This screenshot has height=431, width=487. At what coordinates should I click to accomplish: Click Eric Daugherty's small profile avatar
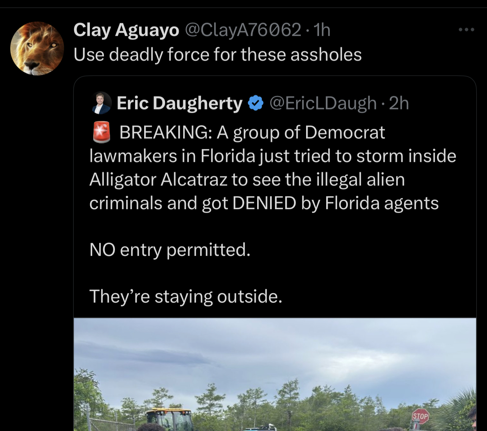click(102, 103)
